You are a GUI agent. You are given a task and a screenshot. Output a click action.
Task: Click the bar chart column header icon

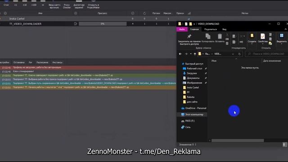pyautogui.click(x=189, y=13)
